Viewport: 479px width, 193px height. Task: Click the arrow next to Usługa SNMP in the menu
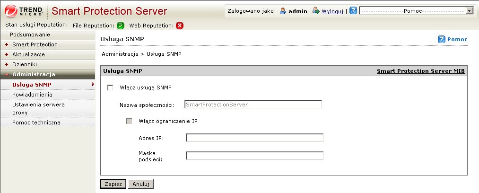point(93,84)
